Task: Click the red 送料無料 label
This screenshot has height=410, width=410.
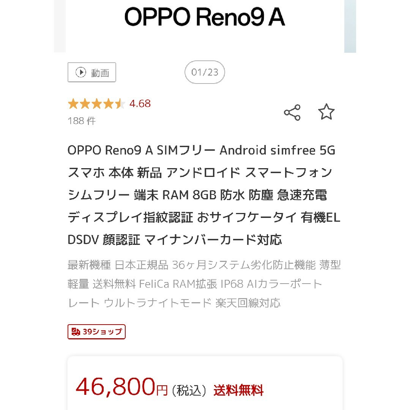Action: coord(238,390)
